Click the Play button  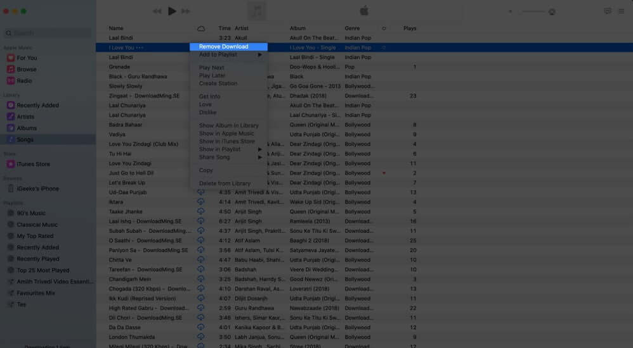click(172, 11)
